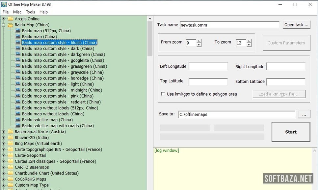Expand the Bhuvan-2D (India) tree node
Screen dimensions: 318x190
(4, 138)
